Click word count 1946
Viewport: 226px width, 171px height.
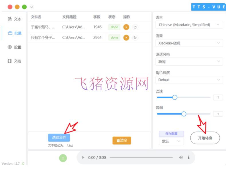pos(97,27)
